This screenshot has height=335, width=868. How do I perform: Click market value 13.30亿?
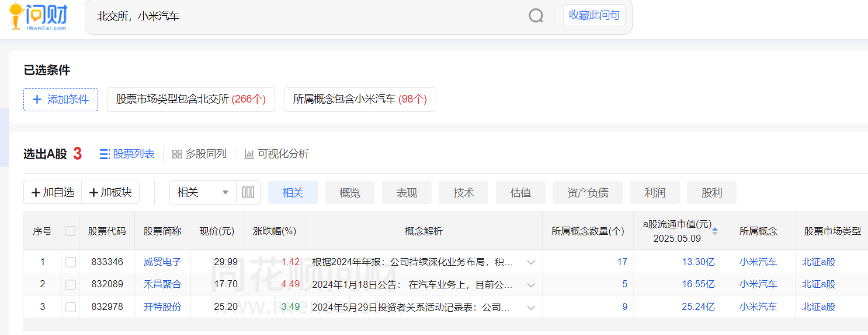pyautogui.click(x=698, y=262)
